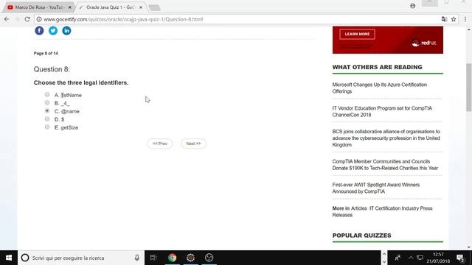Open the round app icon beside gear
Viewport: 472px width, 265px height.
click(209, 258)
